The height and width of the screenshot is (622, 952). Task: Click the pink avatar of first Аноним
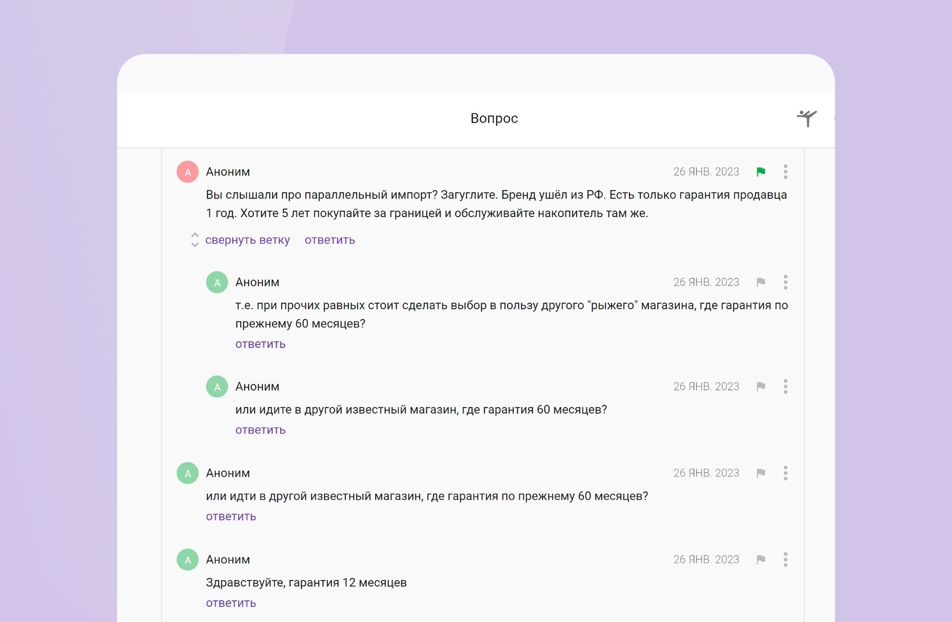[188, 172]
